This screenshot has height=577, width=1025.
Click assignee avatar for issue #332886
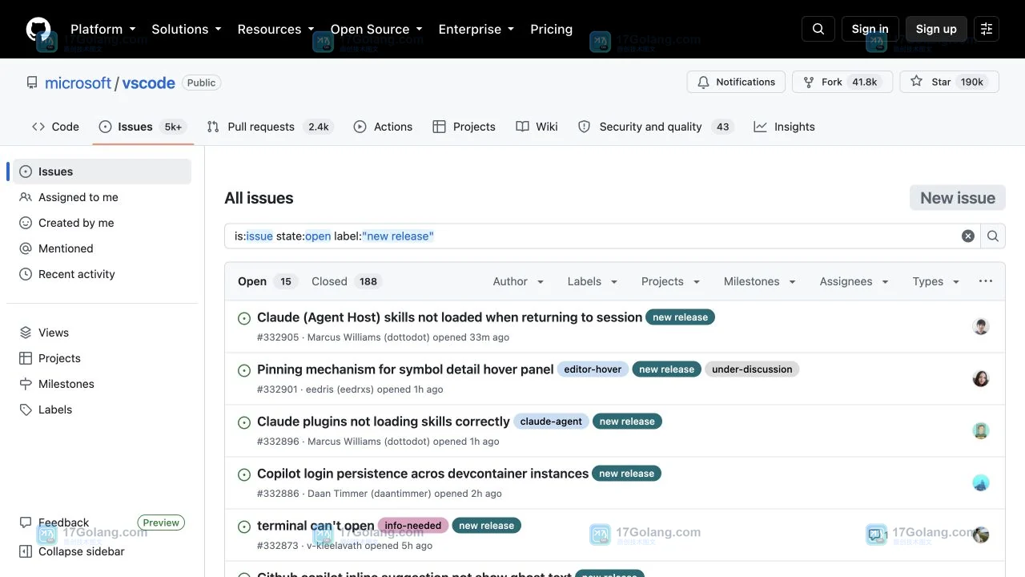tap(981, 482)
